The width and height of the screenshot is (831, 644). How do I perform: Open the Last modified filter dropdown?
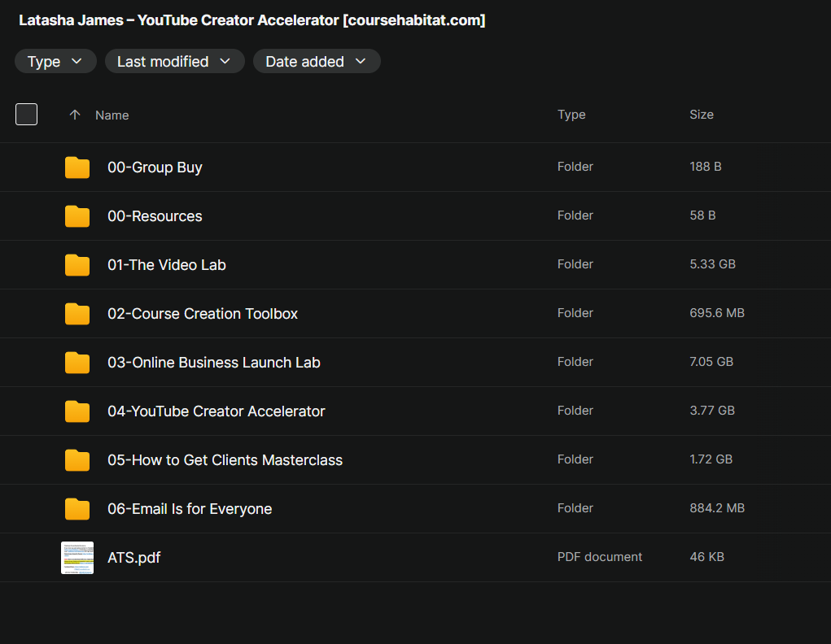click(x=174, y=62)
